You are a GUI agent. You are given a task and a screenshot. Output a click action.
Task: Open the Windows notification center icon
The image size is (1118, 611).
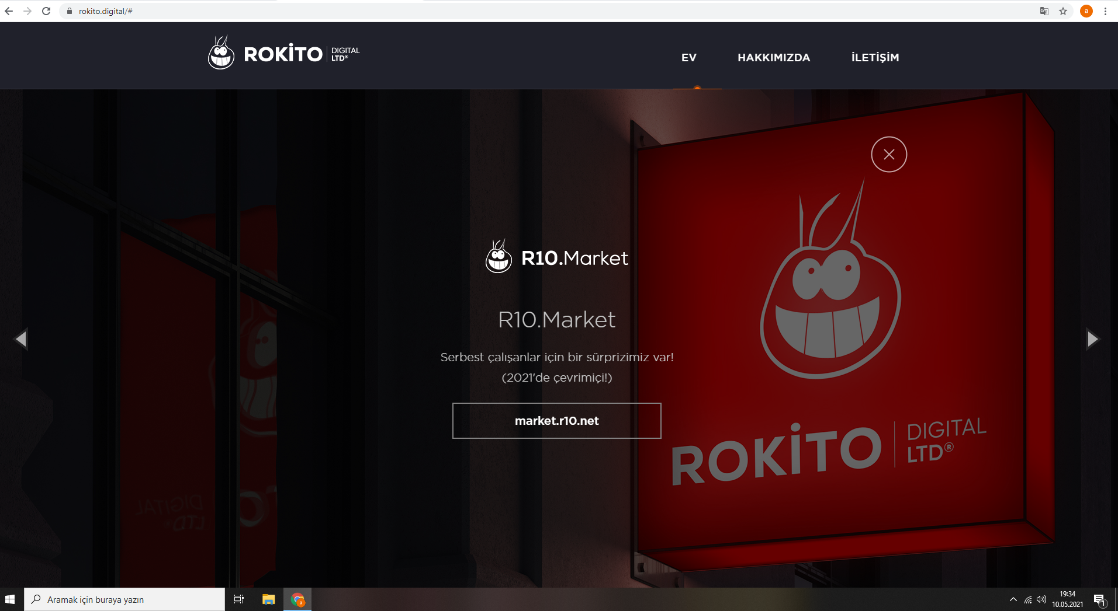coord(1099,599)
